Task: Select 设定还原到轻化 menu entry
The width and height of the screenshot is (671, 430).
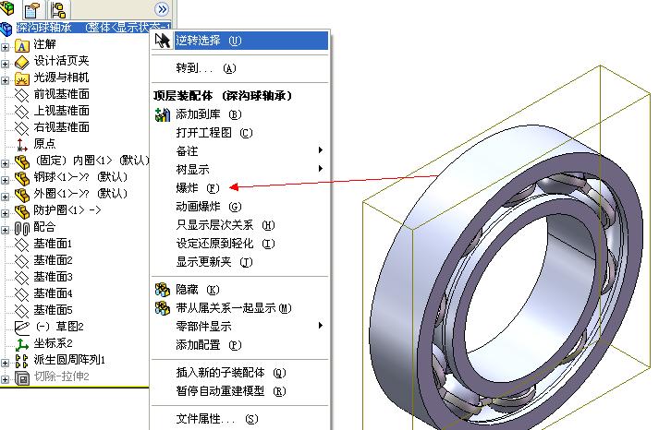Action: click(x=240, y=244)
